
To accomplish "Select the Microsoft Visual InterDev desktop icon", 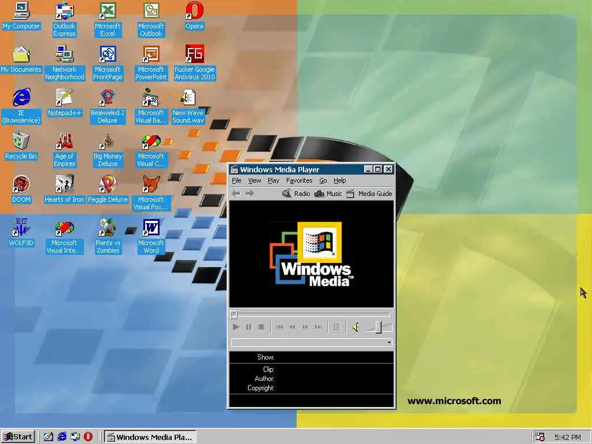I will coord(64,236).
